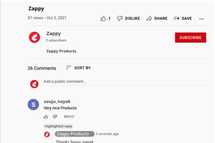Like the Zappy video with thumbs up

103,19
